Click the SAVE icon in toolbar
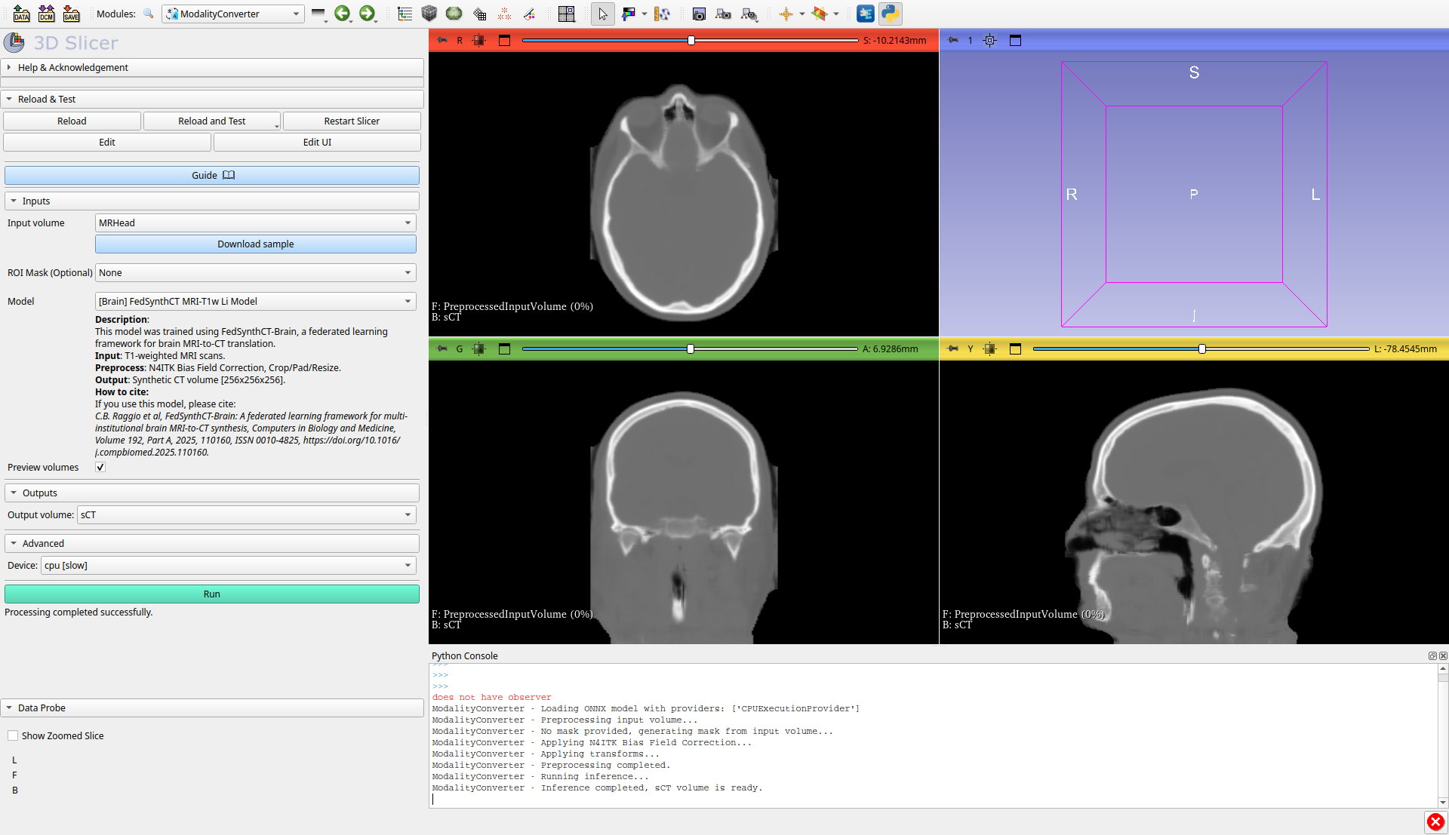This screenshot has height=835, width=1449. [x=71, y=14]
